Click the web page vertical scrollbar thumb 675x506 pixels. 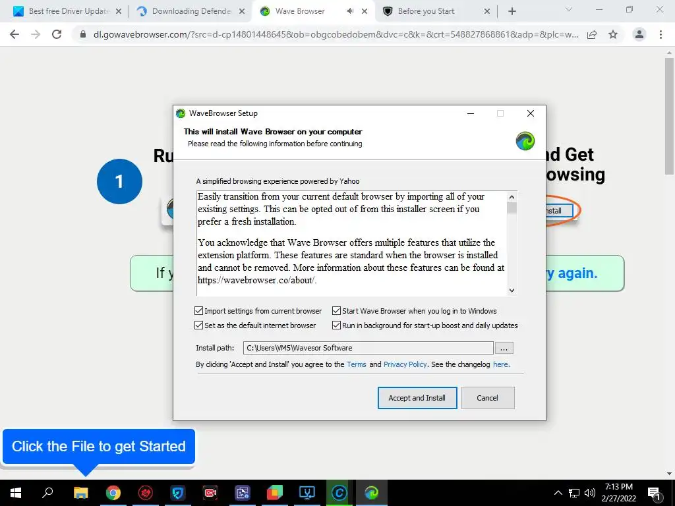tap(669, 116)
